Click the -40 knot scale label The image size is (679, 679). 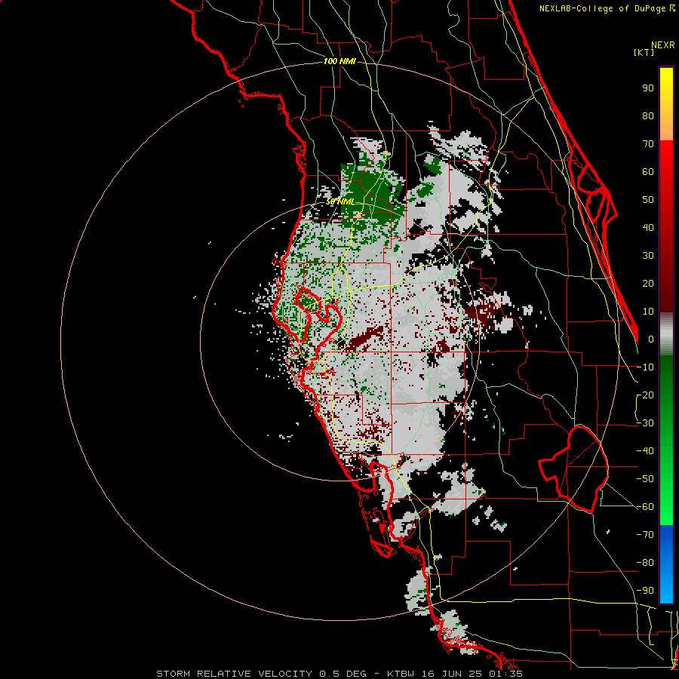(645, 451)
